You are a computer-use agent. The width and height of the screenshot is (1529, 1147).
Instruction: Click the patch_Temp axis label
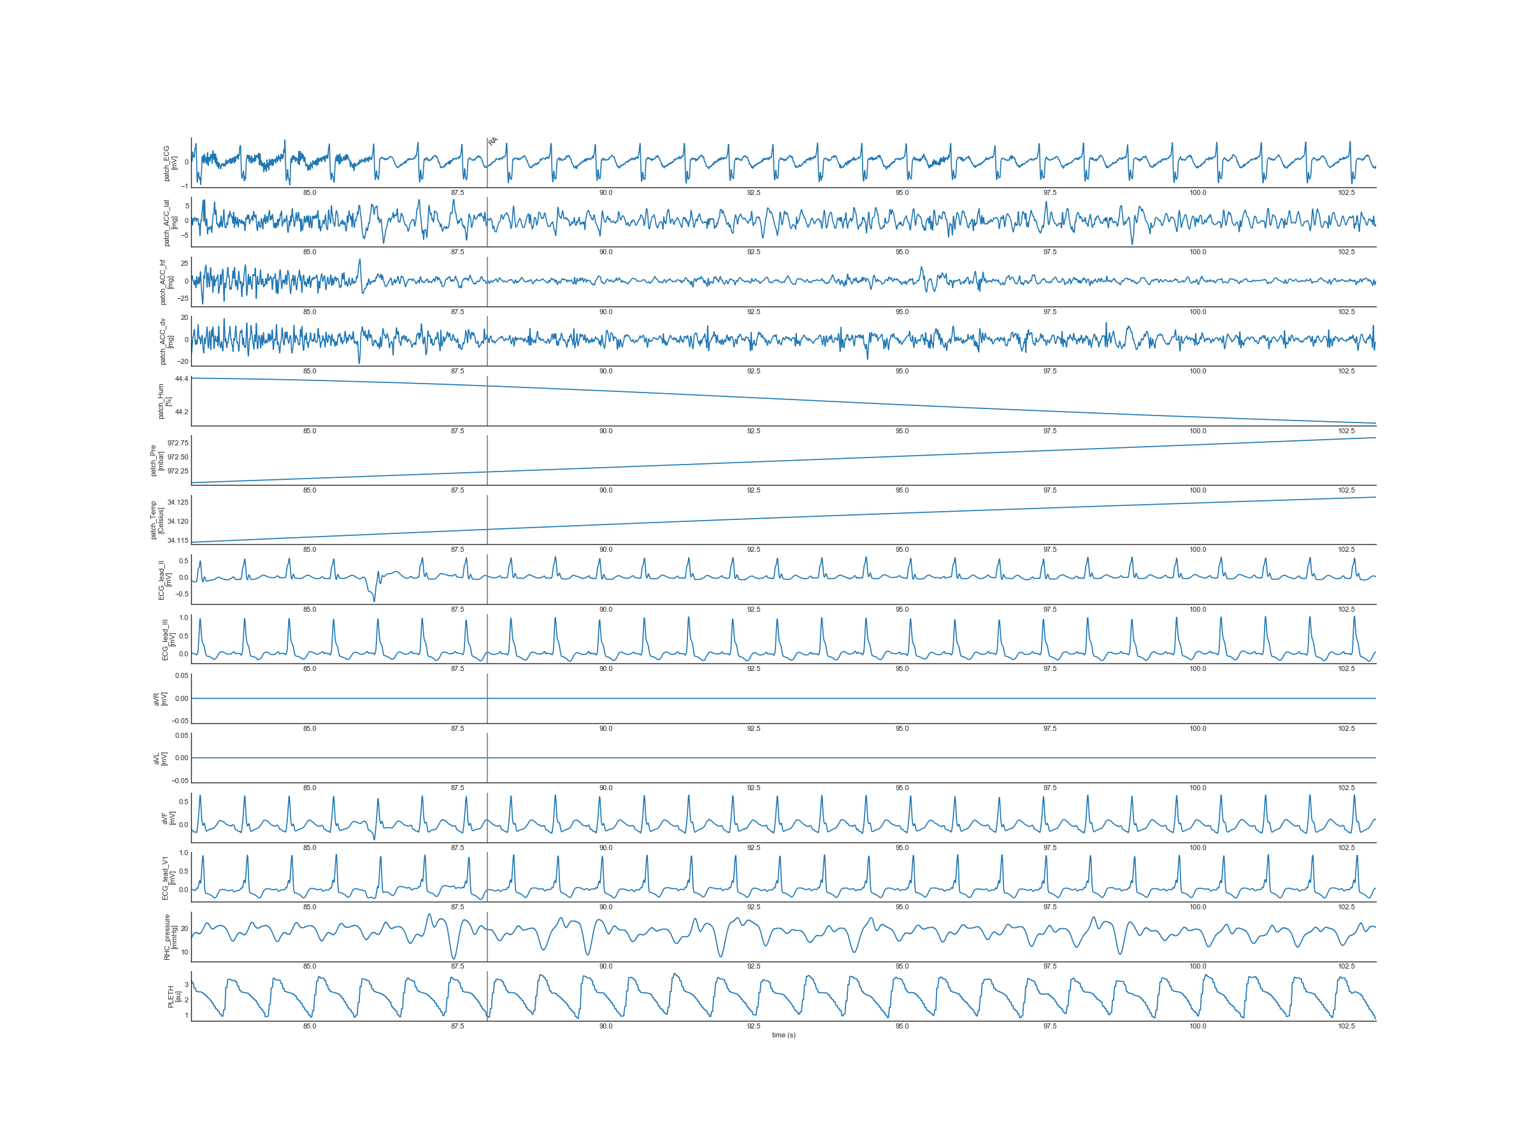157,520
